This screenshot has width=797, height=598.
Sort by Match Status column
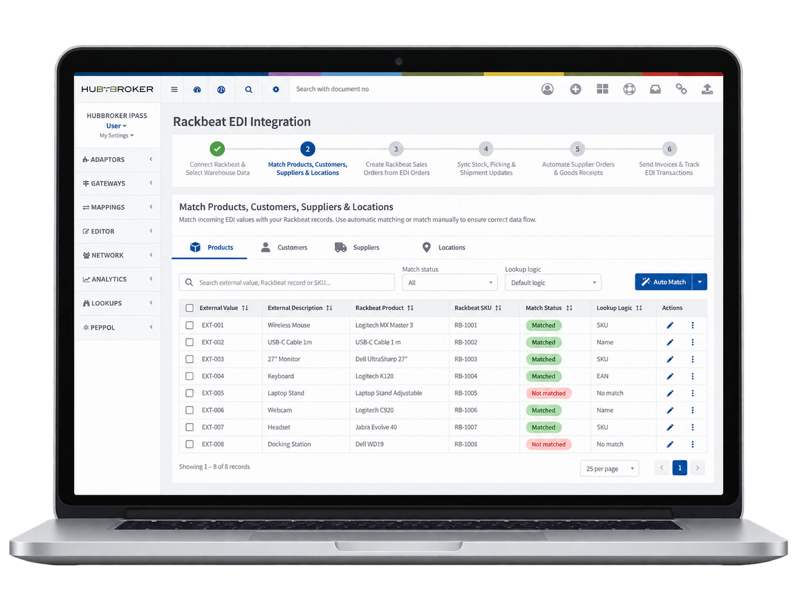569,308
